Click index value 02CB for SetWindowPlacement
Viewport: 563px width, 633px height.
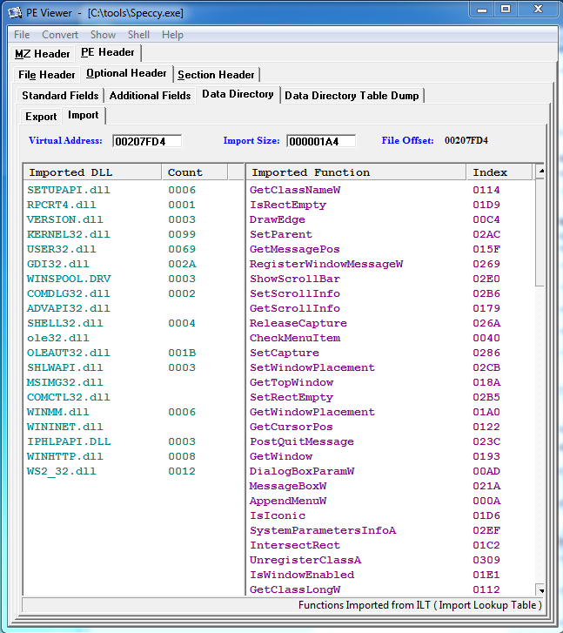[486, 367]
